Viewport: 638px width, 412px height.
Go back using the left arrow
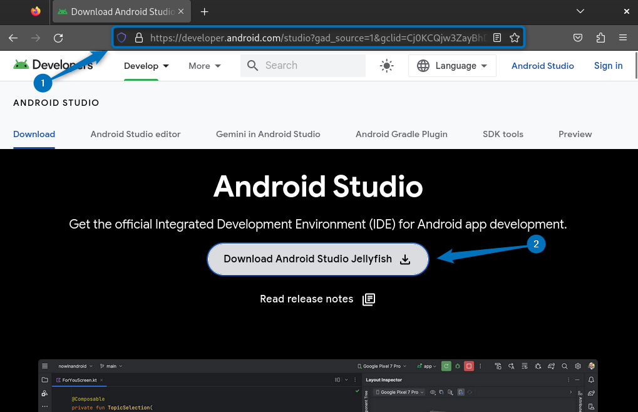(x=13, y=38)
